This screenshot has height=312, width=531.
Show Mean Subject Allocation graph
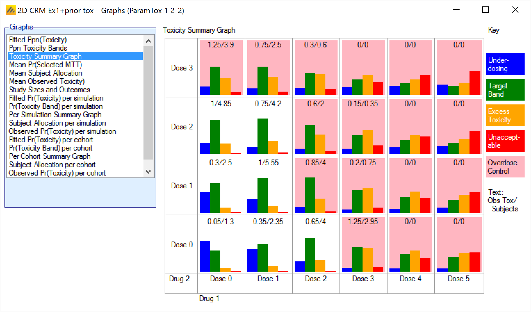pos(45,73)
